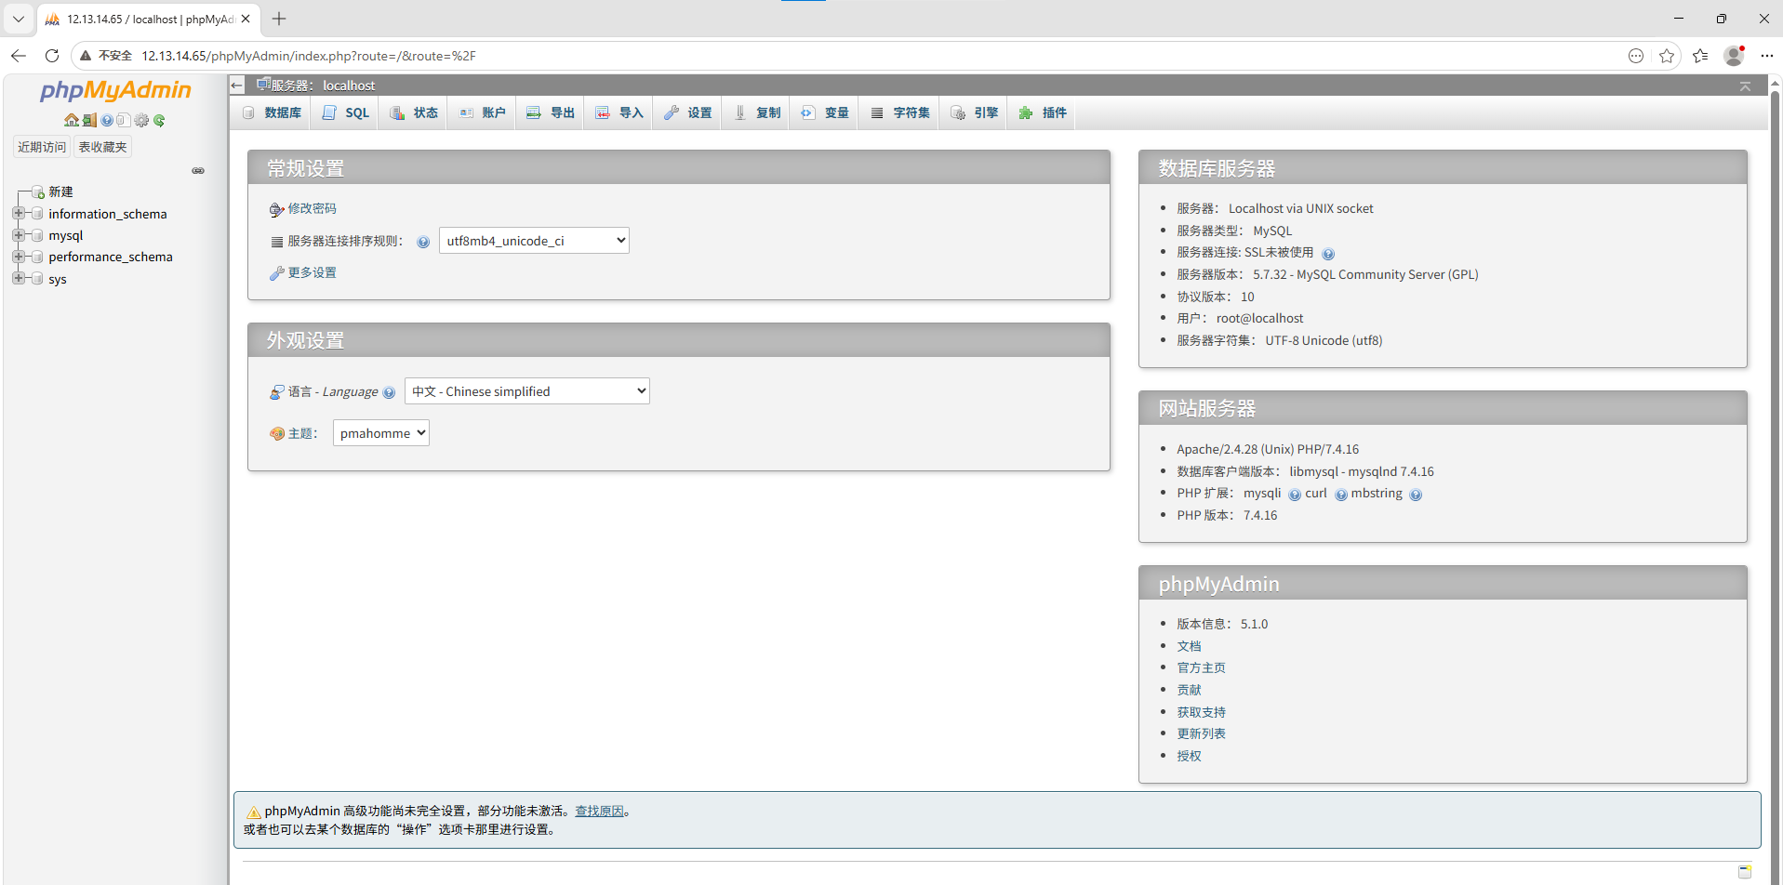Open mysqli extension help icon
The image size is (1783, 885).
[1295, 495]
